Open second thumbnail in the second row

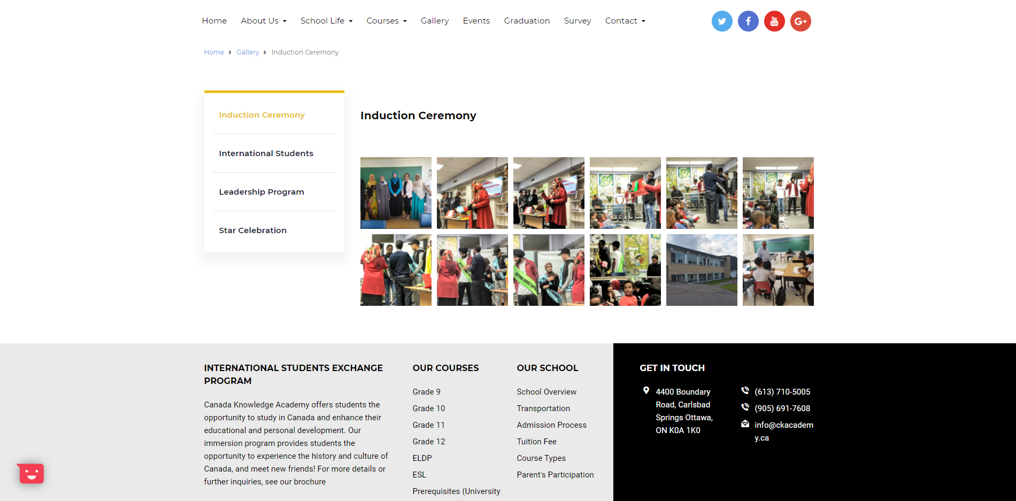point(472,270)
